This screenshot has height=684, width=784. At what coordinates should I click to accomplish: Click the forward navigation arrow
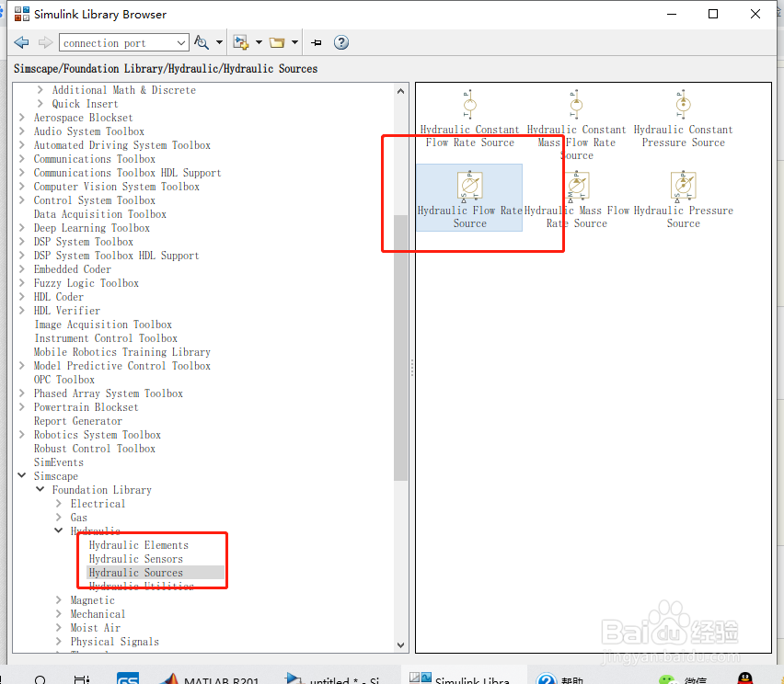tap(45, 42)
